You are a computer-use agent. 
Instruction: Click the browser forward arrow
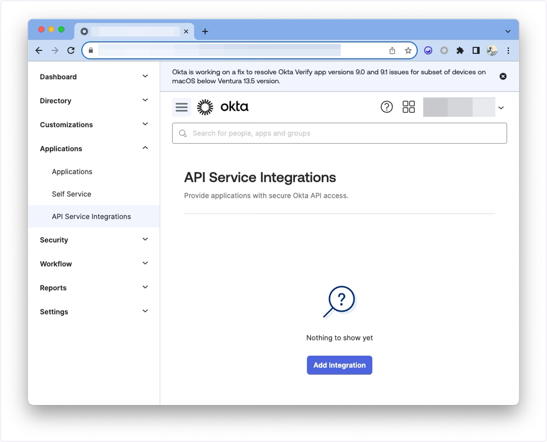coord(55,51)
